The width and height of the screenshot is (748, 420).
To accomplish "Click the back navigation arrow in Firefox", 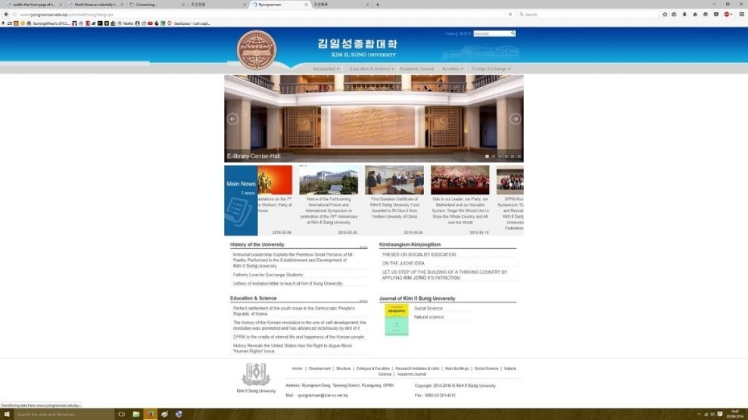I will [x=5, y=14].
